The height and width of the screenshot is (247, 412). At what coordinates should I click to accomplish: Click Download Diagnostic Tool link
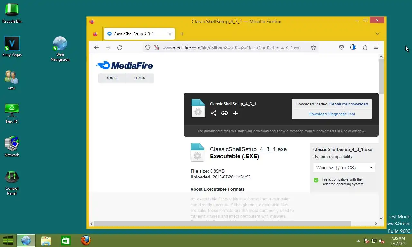[x=332, y=114]
